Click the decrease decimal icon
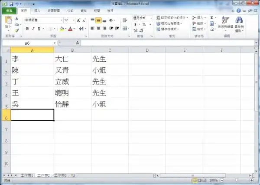260x185 pixels. [141, 30]
